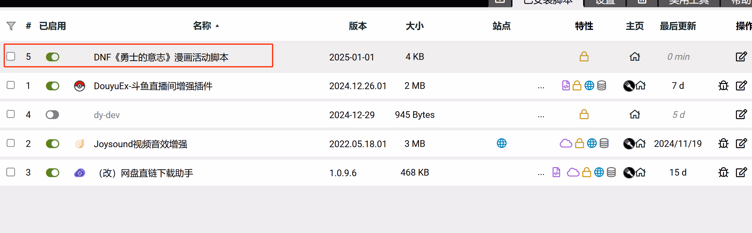The width and height of the screenshot is (752, 233).
Task: Sort by 大小 column header
Action: coord(415,26)
